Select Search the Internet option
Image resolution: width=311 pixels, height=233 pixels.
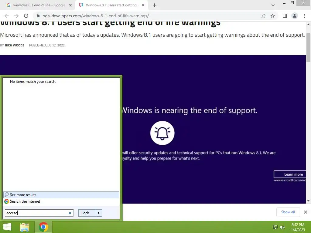click(x=61, y=201)
